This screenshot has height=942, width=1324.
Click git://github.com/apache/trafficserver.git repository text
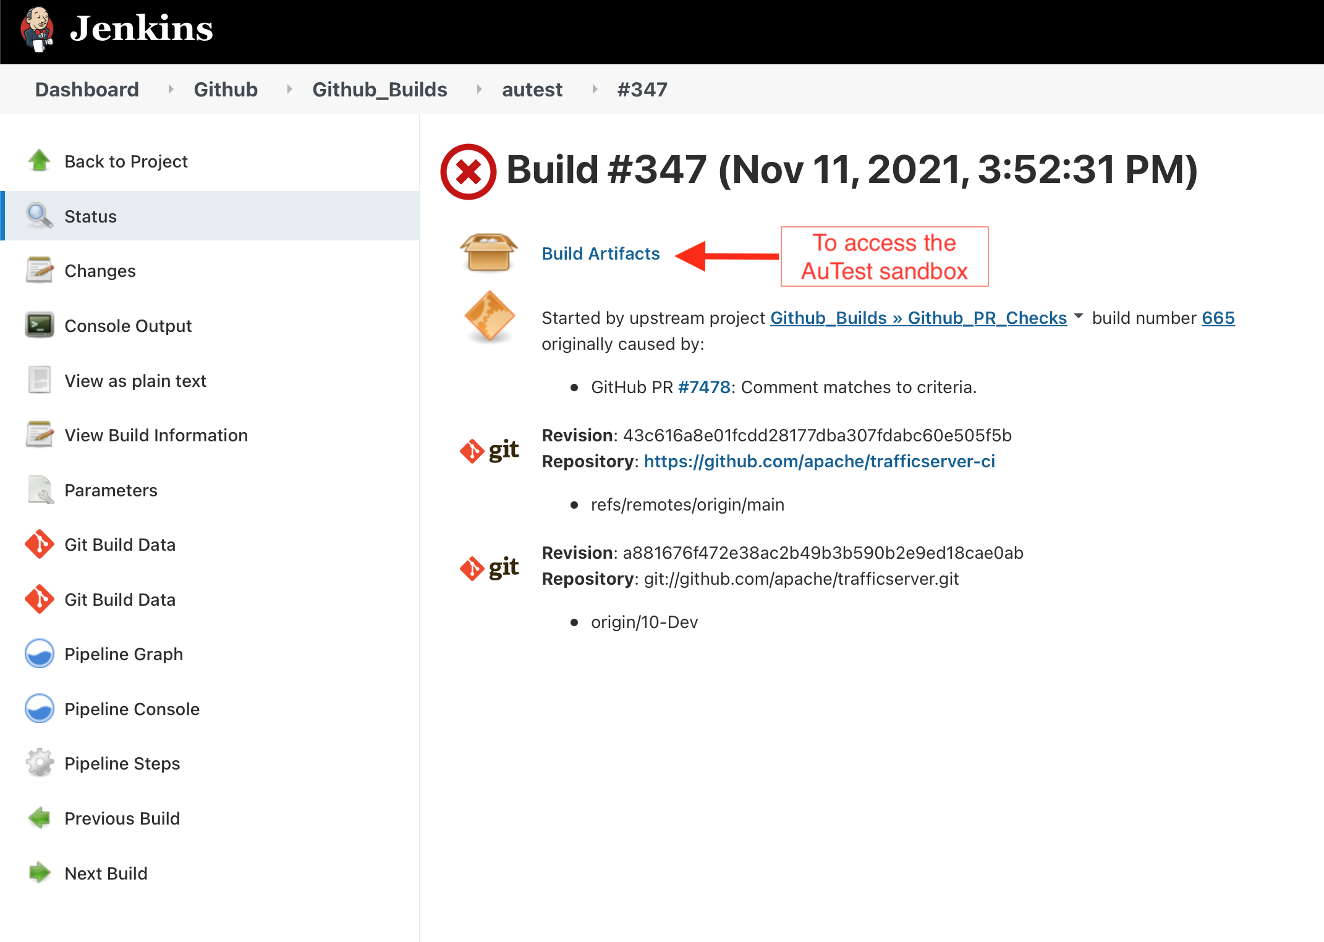coord(801,579)
